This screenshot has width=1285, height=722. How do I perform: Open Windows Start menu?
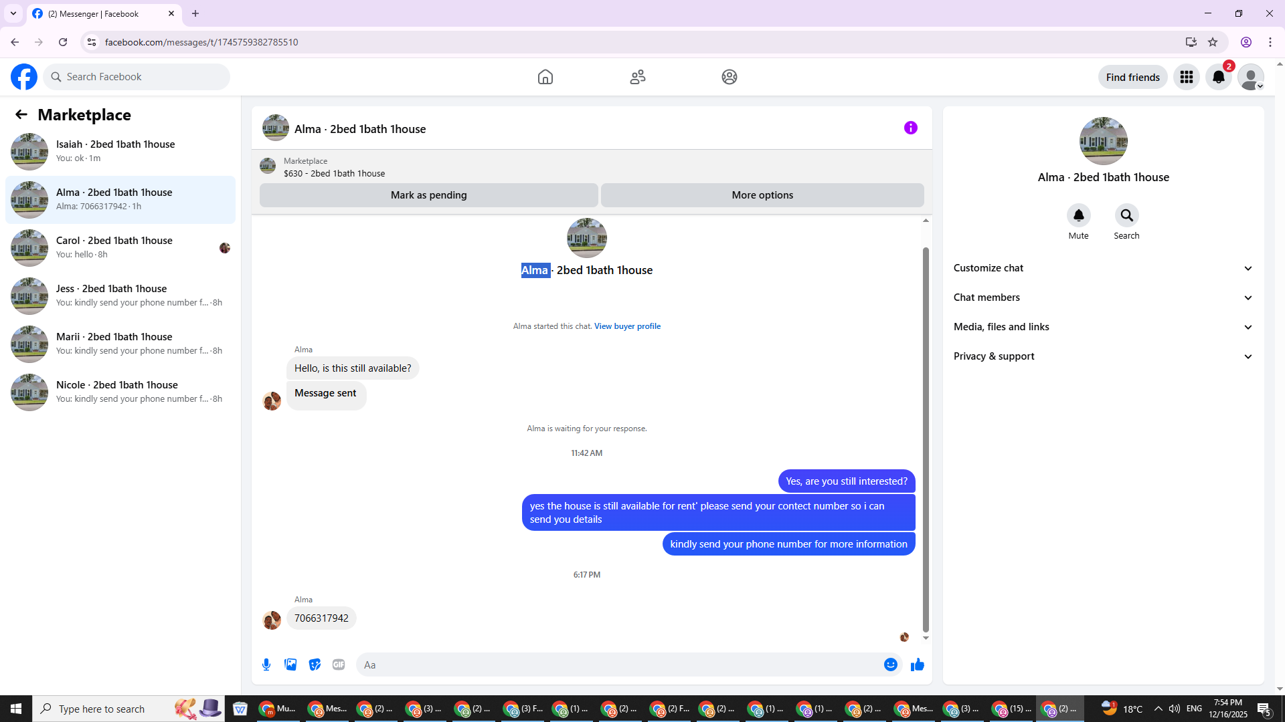pos(16,709)
